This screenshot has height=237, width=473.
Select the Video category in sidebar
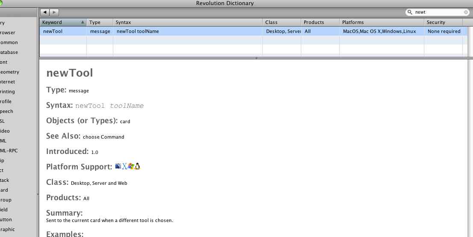tap(5, 131)
